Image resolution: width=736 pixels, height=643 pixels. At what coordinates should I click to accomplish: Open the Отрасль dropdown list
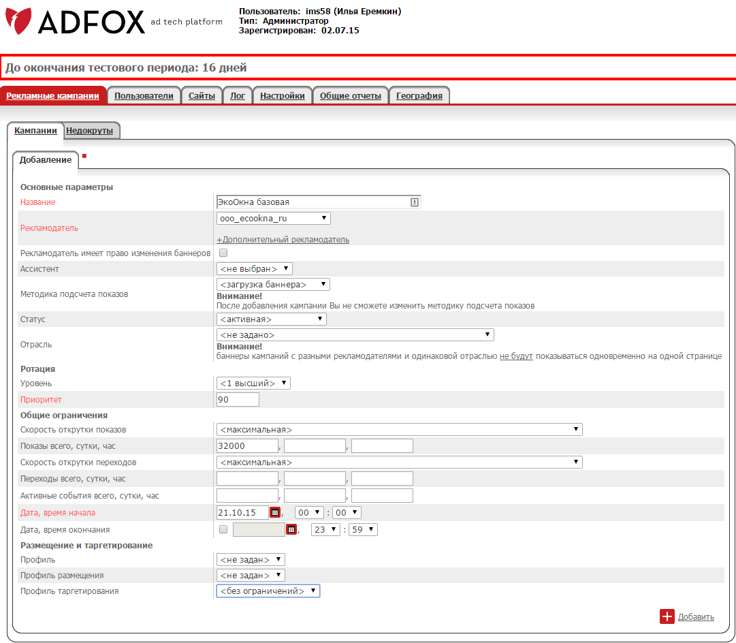pyautogui.click(x=355, y=335)
